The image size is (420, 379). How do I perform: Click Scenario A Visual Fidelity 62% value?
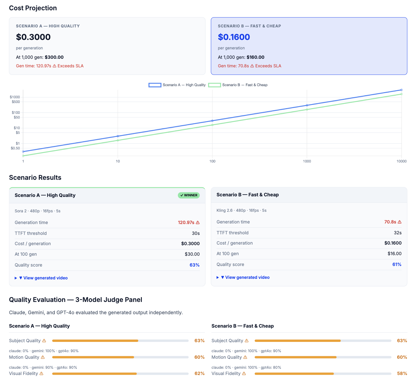click(x=199, y=373)
